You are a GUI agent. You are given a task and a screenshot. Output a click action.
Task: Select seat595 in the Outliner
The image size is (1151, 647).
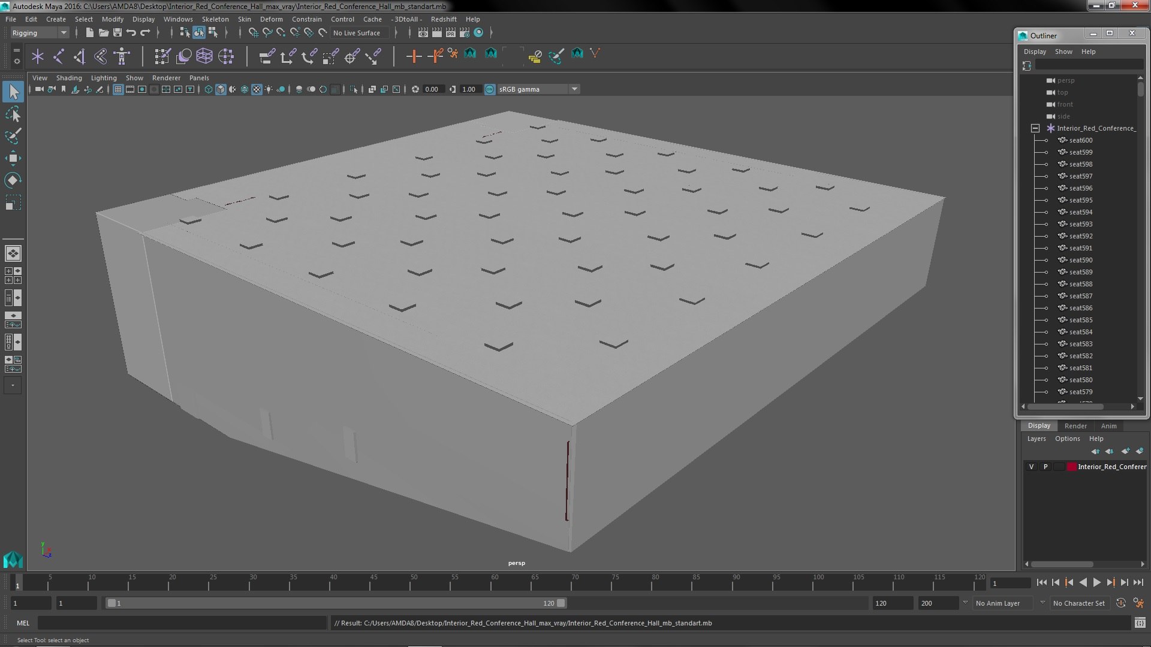point(1080,200)
